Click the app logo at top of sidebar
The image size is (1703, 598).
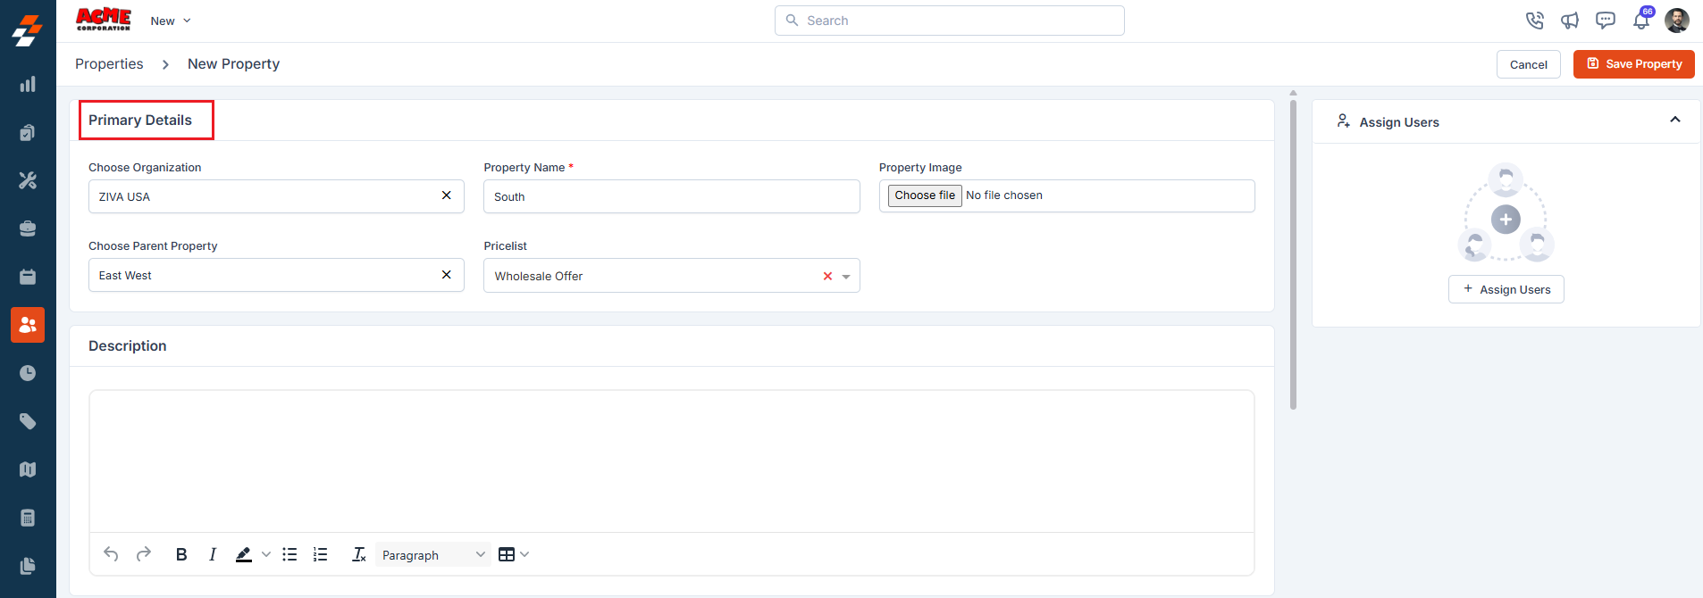click(x=28, y=29)
